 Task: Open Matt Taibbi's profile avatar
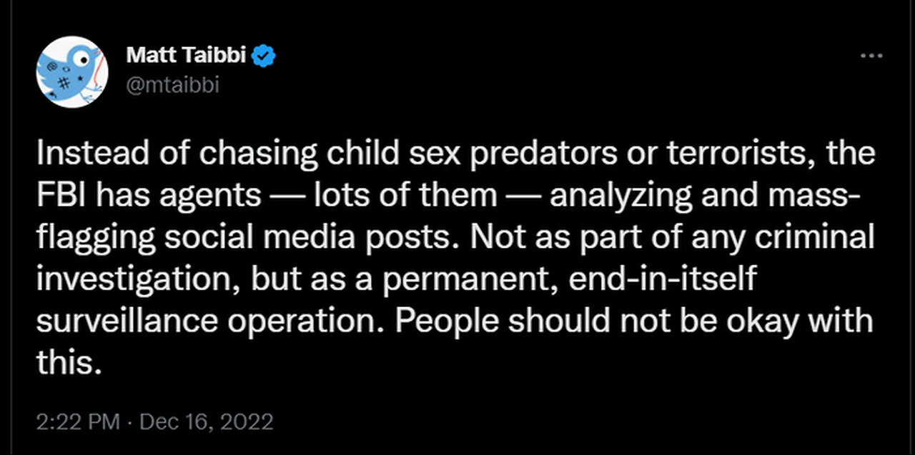pos(71,71)
